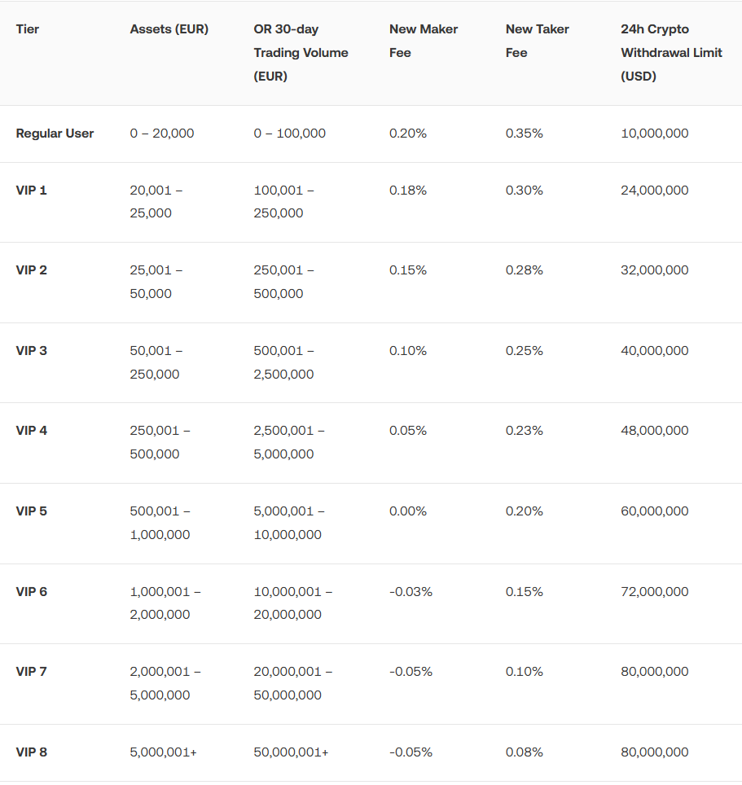The image size is (742, 785).
Task: Click the VIP 6 tier label
Action: coord(32,592)
